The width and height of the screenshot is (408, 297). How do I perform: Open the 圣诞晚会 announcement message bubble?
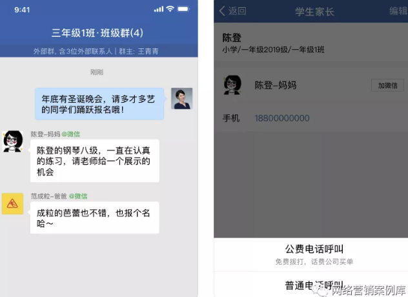pyautogui.click(x=99, y=104)
